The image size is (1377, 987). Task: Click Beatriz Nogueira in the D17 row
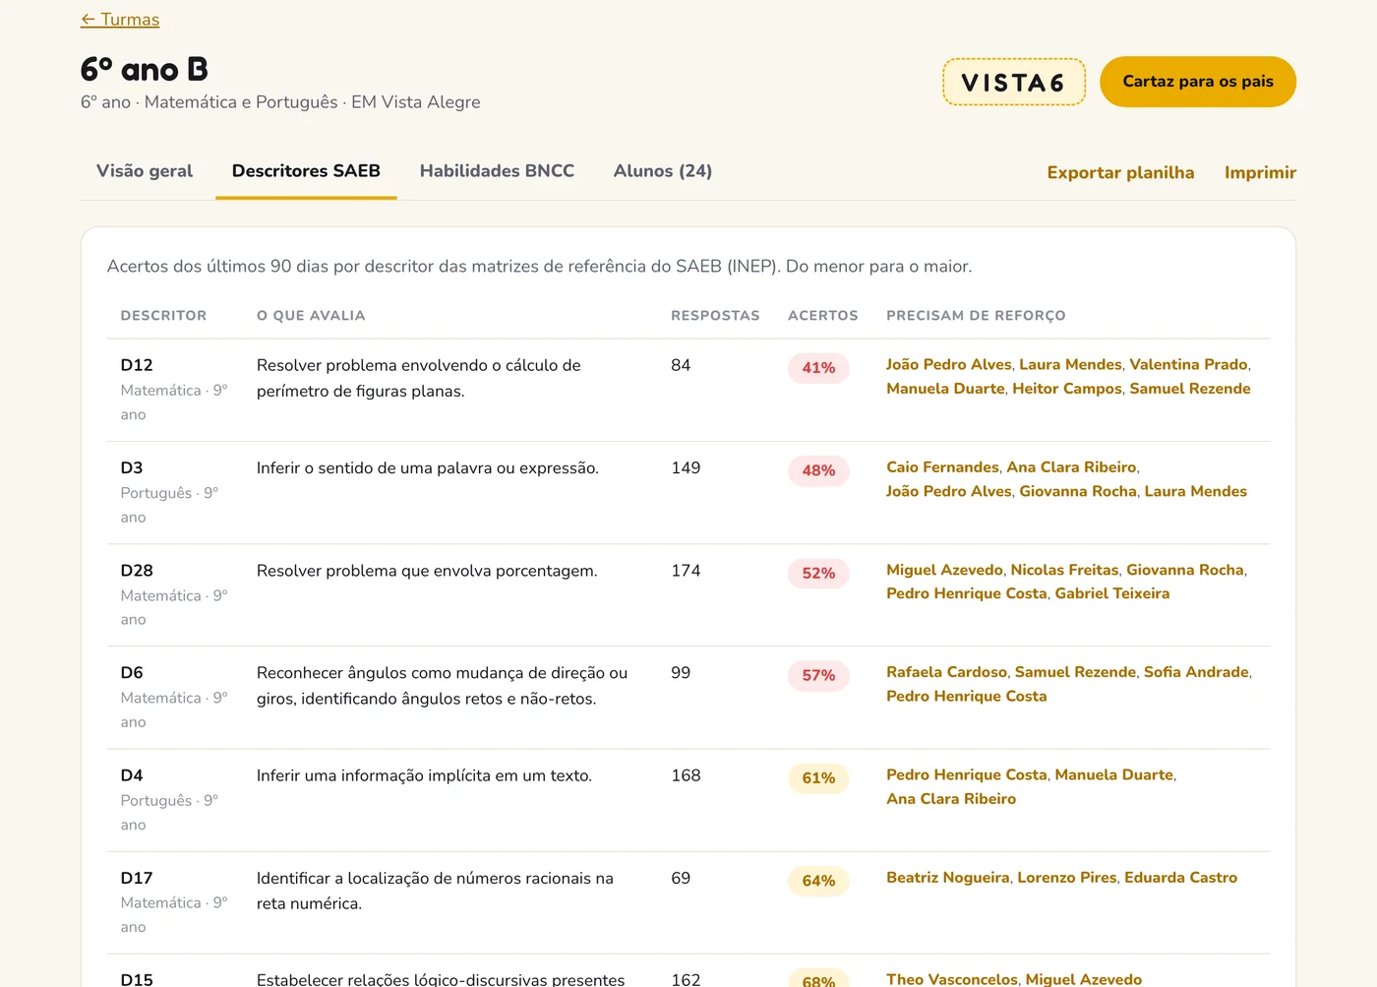click(948, 878)
